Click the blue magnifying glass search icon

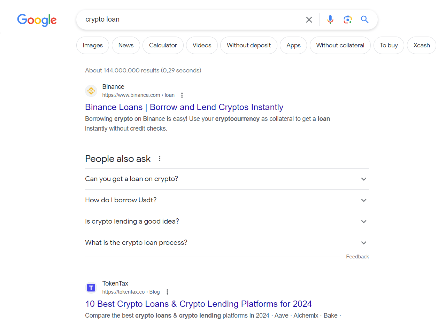coord(364,20)
